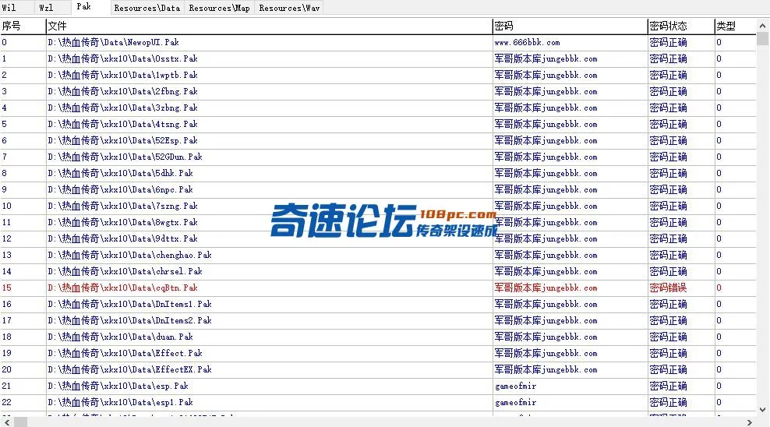Image resolution: width=770 pixels, height=427 pixels.
Task: Select the 2fbng.Pak file entry
Action: click(123, 91)
